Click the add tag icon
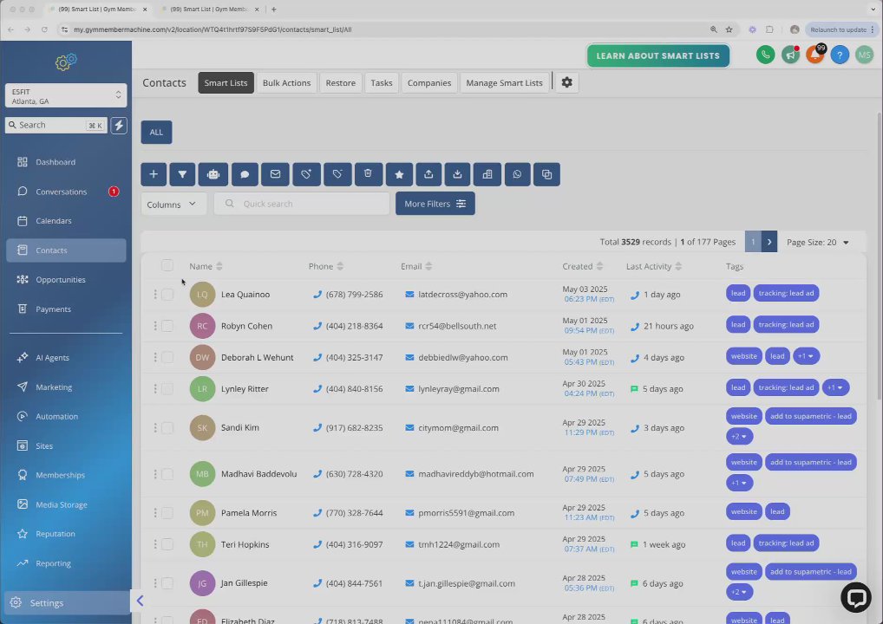883x624 pixels. 306,174
